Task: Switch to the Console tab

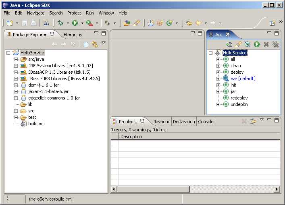Action: pos(206,122)
